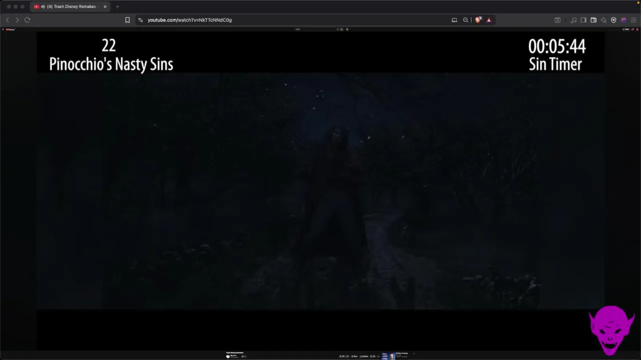Click the Download button under the video

[364, 356]
